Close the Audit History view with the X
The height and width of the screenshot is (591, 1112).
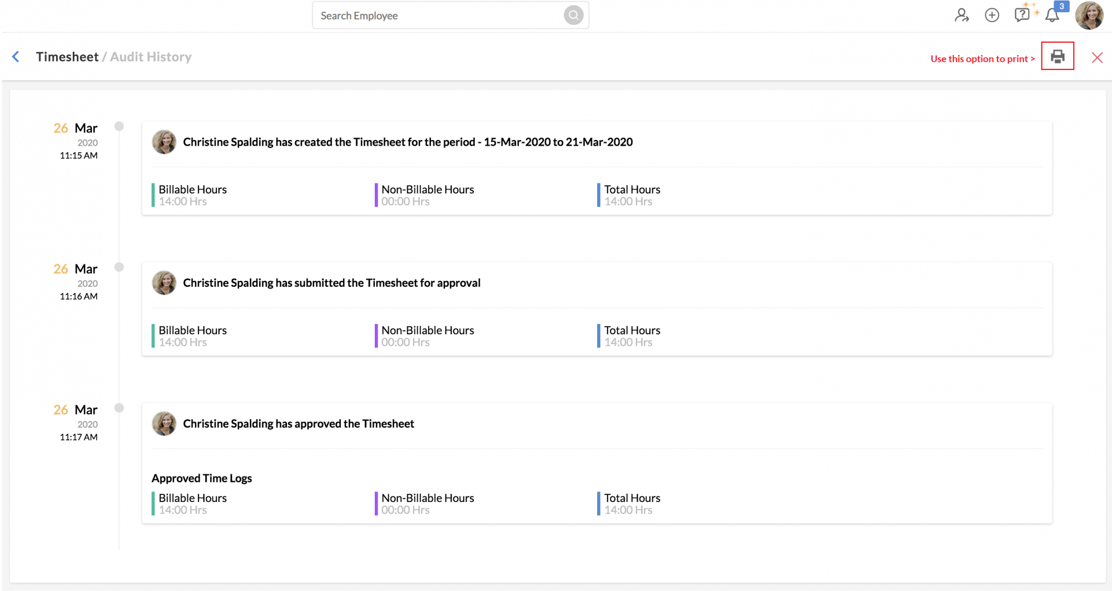click(1097, 57)
